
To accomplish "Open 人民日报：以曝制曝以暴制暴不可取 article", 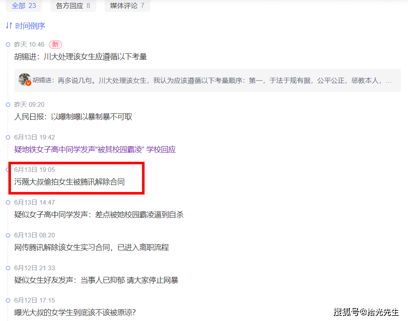I will coord(73,116).
